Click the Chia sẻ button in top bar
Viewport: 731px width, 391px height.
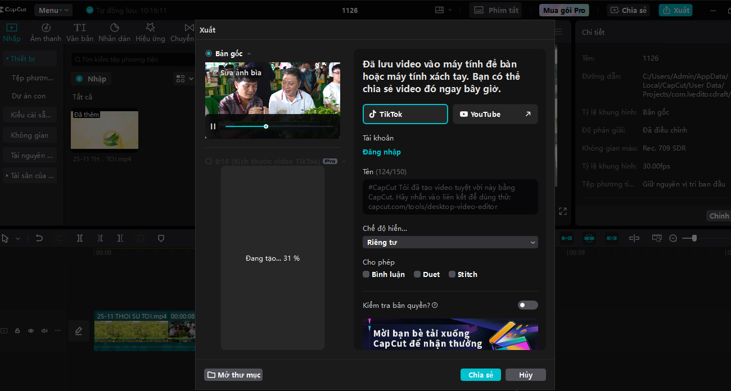pos(628,10)
